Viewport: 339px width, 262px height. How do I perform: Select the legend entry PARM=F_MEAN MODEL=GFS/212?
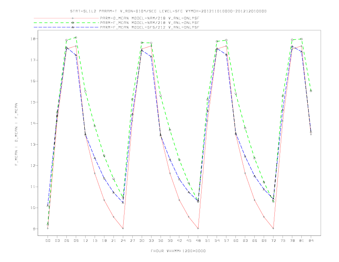[149, 27]
